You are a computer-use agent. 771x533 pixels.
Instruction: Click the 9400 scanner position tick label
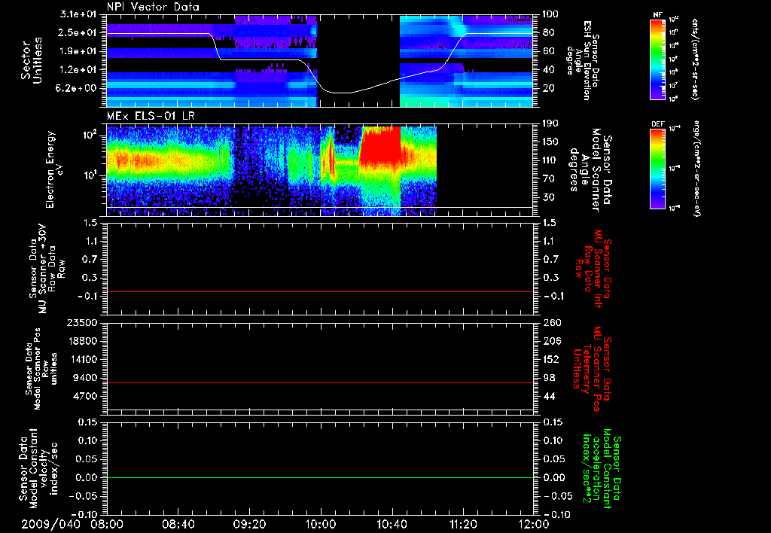85,378
